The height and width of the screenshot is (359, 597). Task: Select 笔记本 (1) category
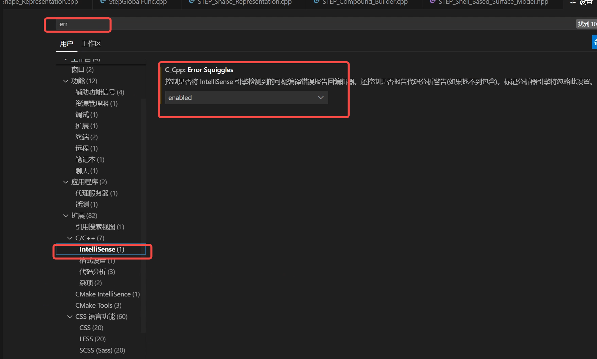click(90, 159)
